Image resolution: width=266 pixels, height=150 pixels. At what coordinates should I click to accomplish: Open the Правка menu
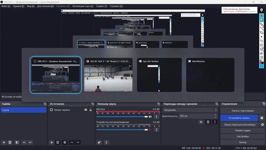pyautogui.click(x=18, y=6)
